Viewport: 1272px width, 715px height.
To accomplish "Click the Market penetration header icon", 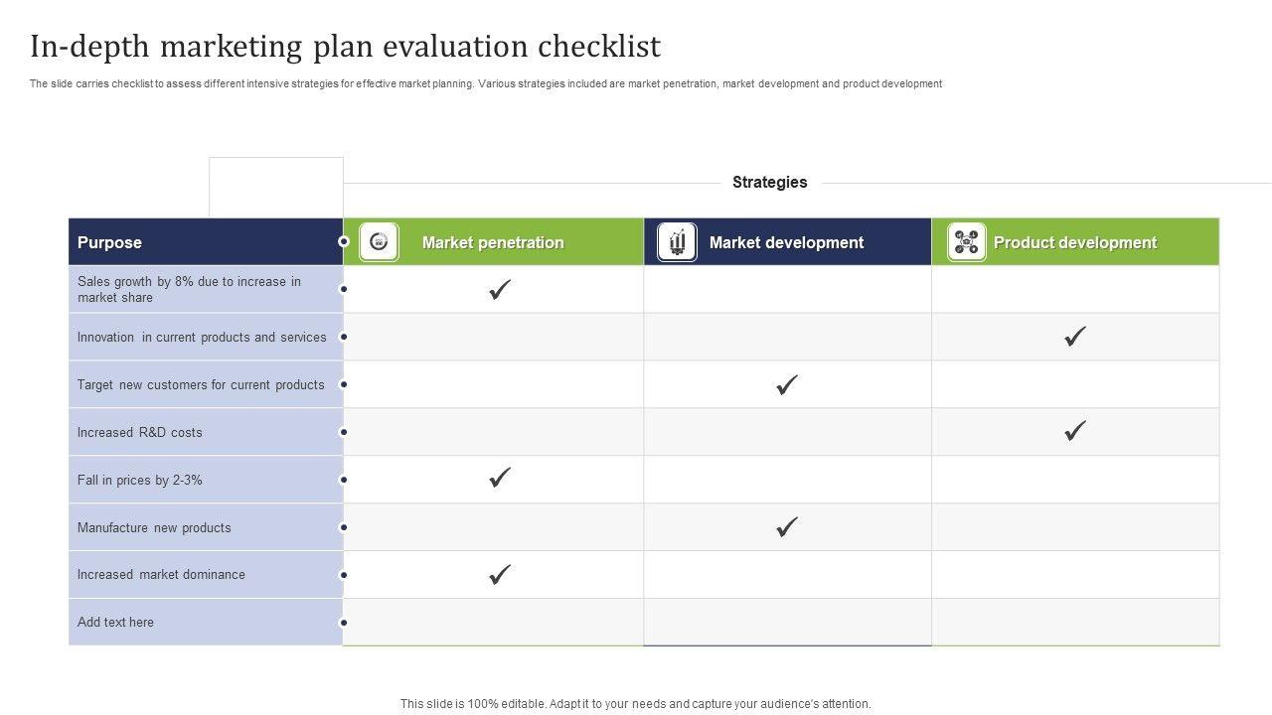I will pyautogui.click(x=379, y=242).
